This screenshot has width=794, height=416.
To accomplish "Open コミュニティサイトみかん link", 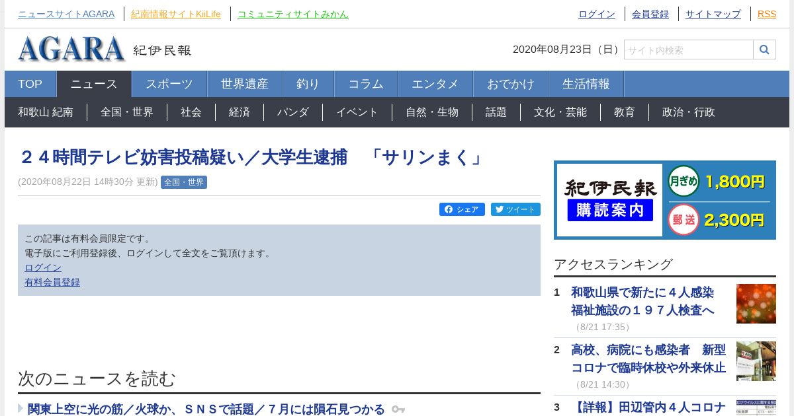I will pyautogui.click(x=293, y=14).
